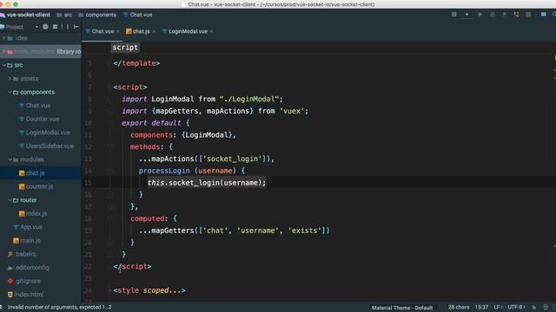Collapse the modules folder

coord(10,159)
